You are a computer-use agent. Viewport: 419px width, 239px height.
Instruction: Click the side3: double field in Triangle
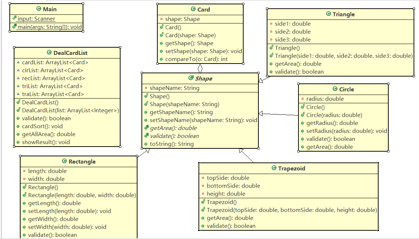pos(293,40)
